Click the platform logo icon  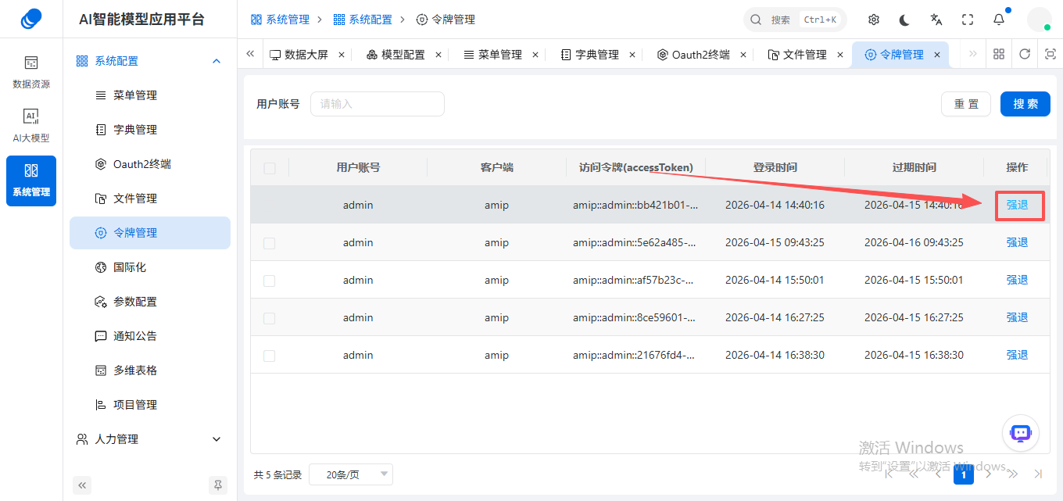click(31, 19)
